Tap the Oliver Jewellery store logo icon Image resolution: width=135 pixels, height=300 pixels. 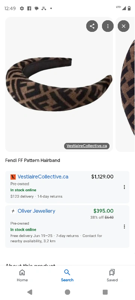13,211
